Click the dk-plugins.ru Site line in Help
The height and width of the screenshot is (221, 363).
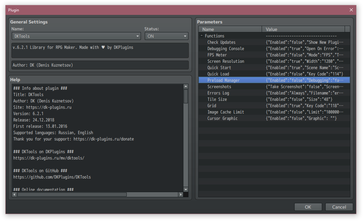point(42,107)
